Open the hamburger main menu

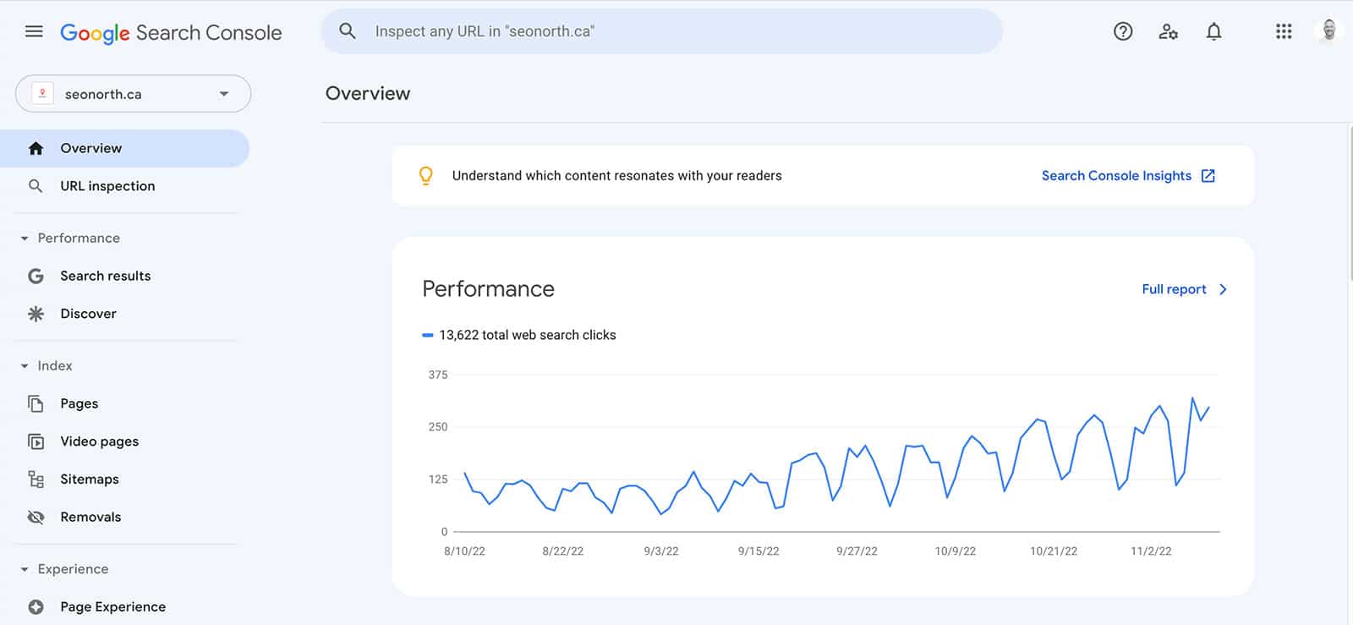click(34, 32)
